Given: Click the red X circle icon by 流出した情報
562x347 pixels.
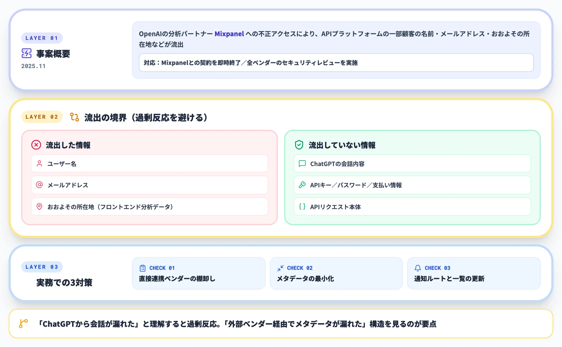Looking at the screenshot, I should pos(36,145).
